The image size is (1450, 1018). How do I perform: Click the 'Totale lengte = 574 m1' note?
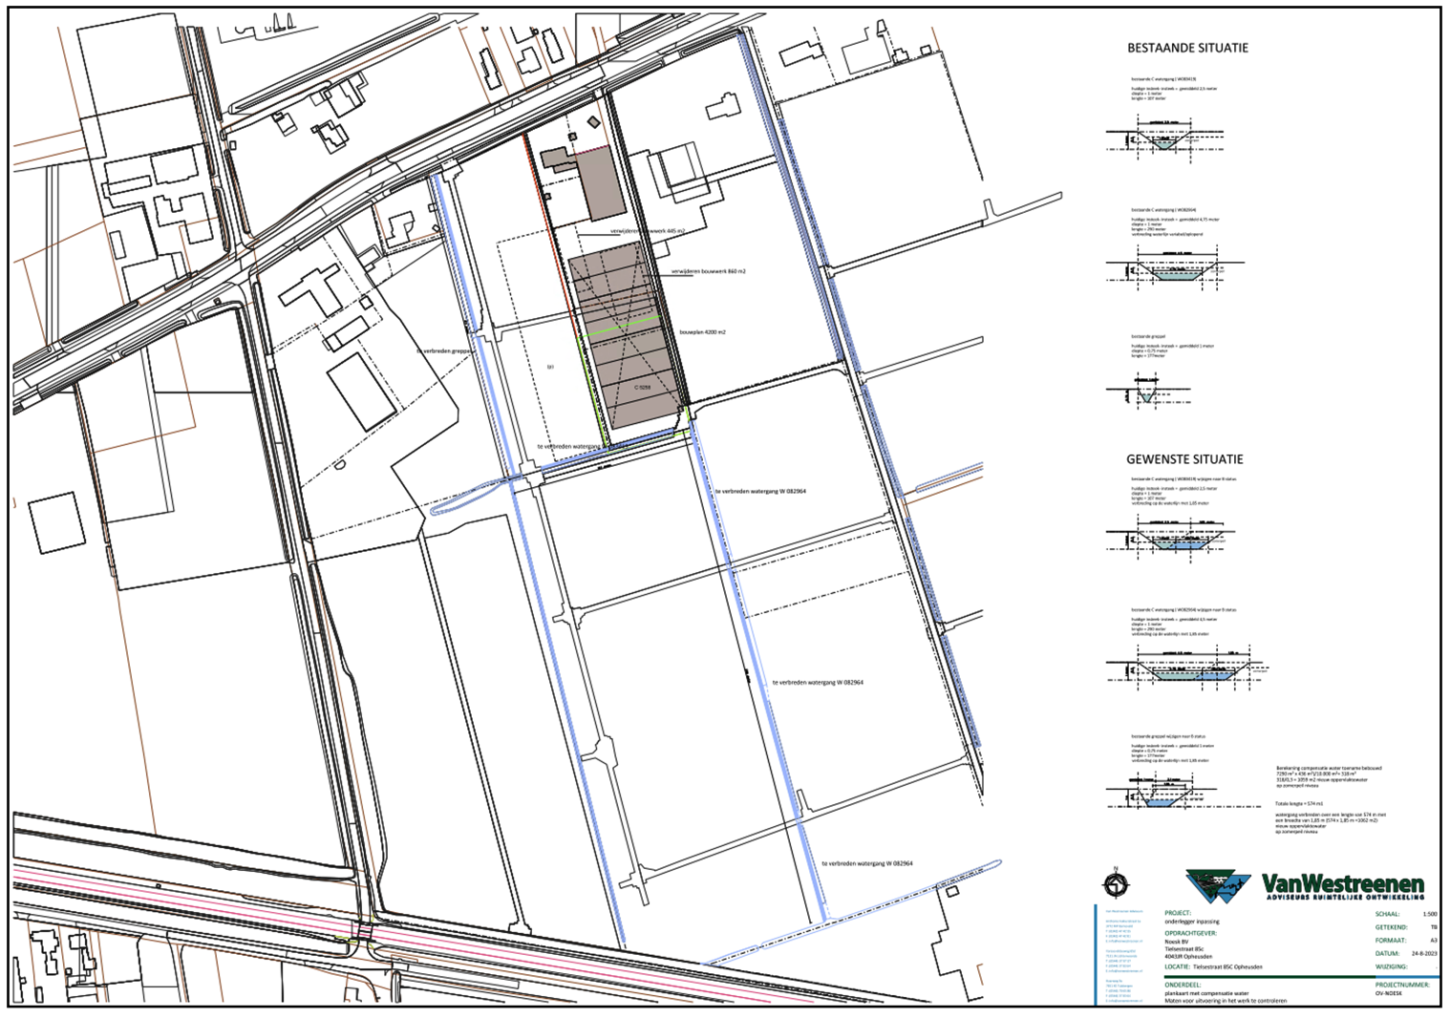(x=1299, y=805)
